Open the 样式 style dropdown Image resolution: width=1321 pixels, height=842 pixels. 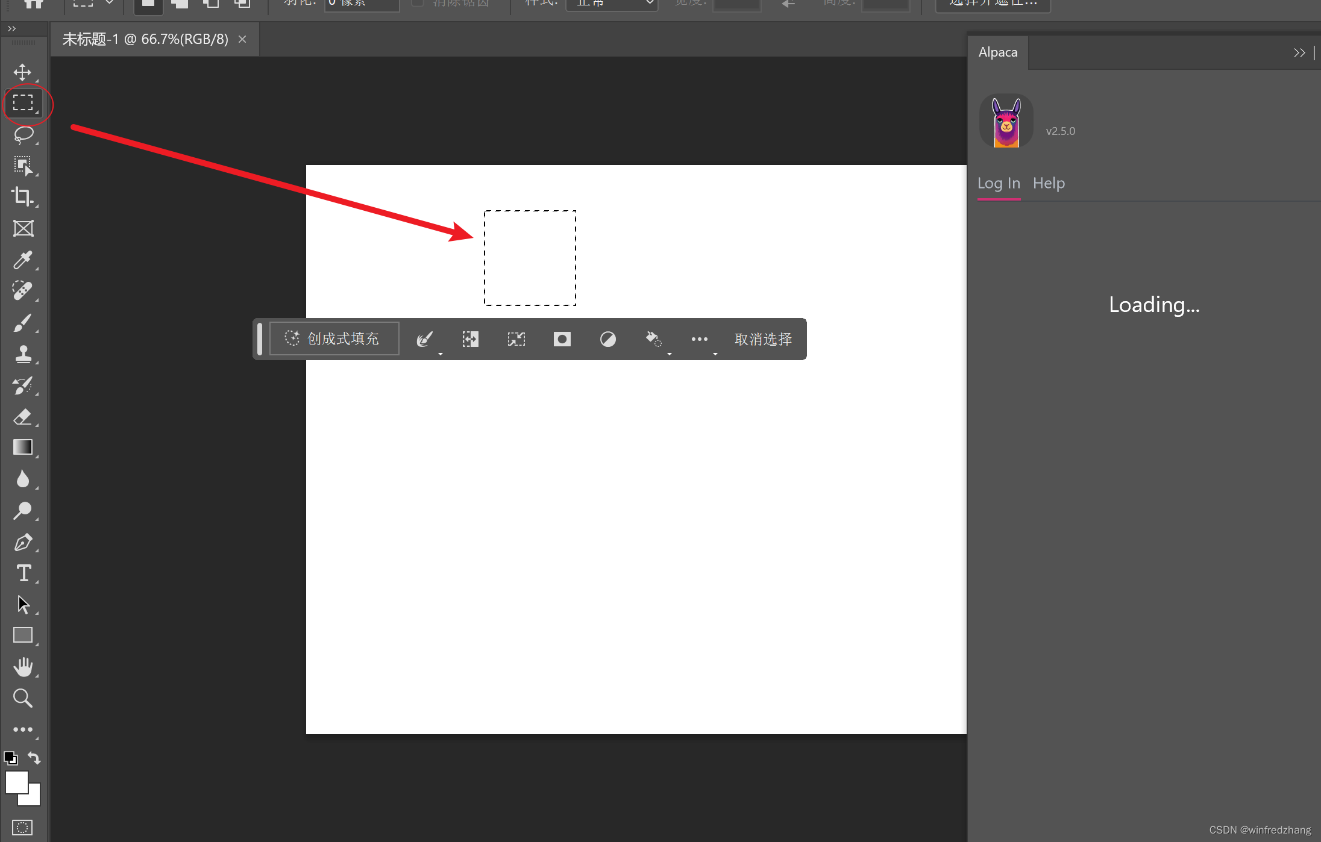(x=611, y=4)
